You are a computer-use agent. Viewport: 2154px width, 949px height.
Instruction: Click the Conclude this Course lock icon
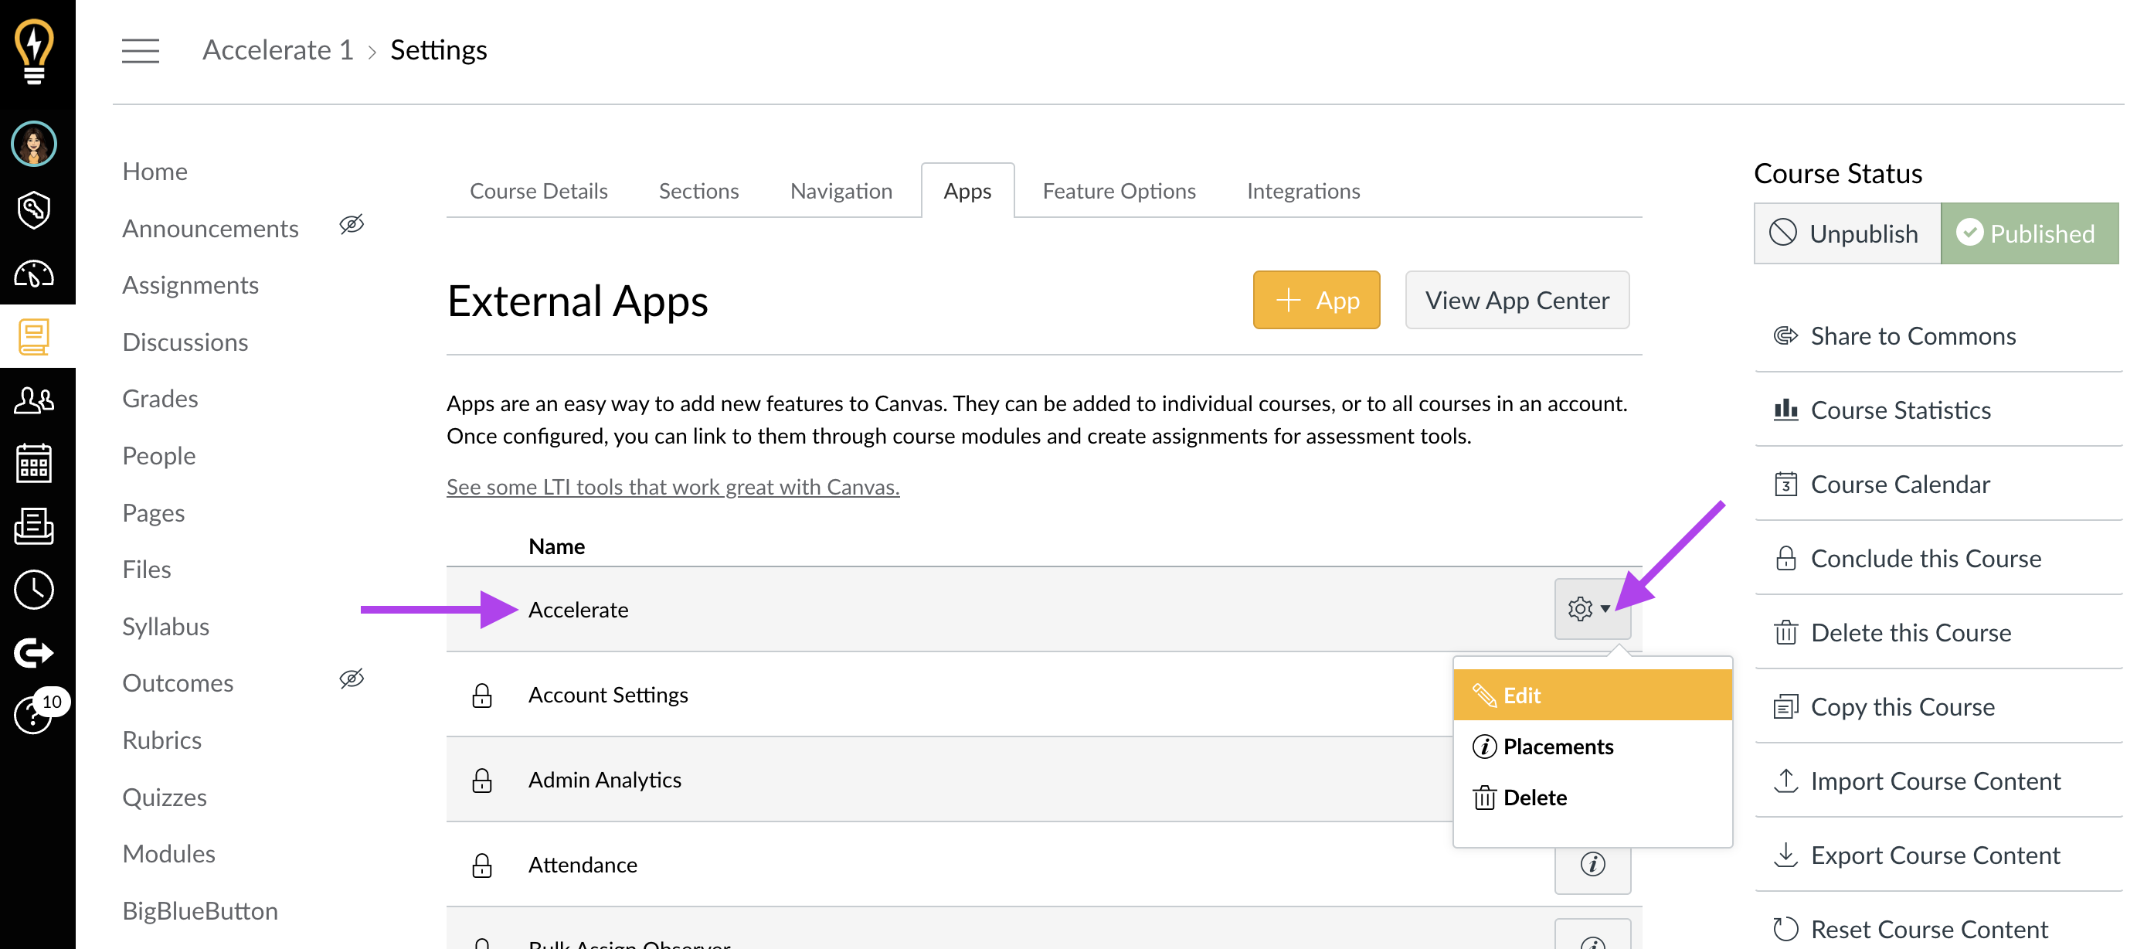(x=1785, y=558)
